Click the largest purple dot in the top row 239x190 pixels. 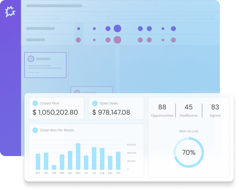point(117,29)
